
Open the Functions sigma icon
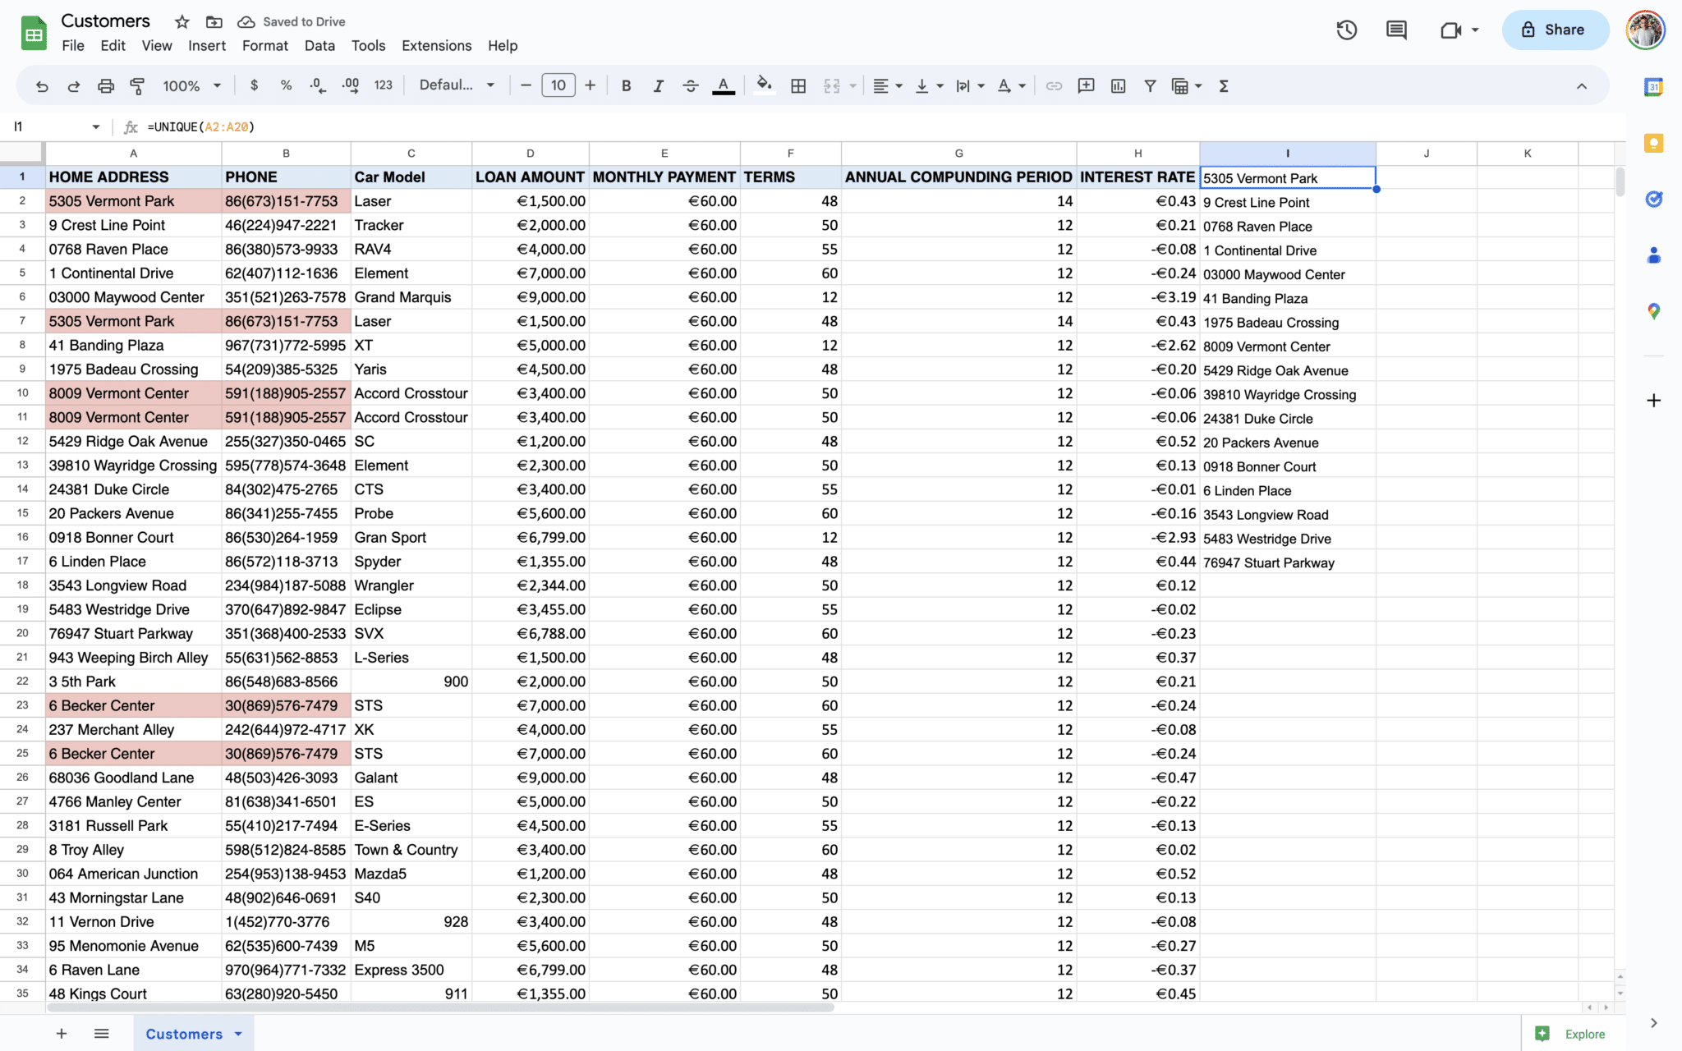(x=1224, y=85)
